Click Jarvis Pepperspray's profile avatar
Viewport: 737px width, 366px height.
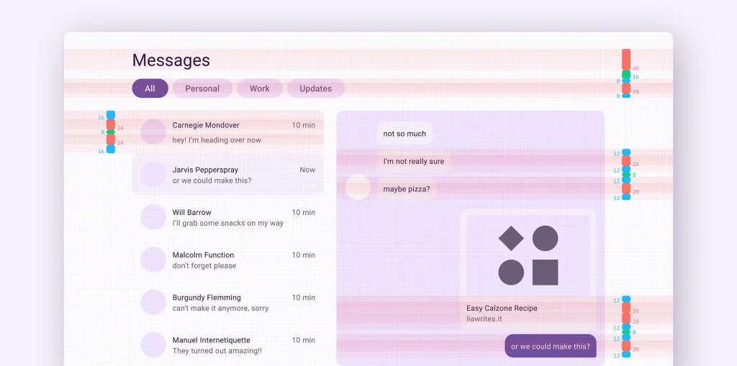pyautogui.click(x=153, y=175)
